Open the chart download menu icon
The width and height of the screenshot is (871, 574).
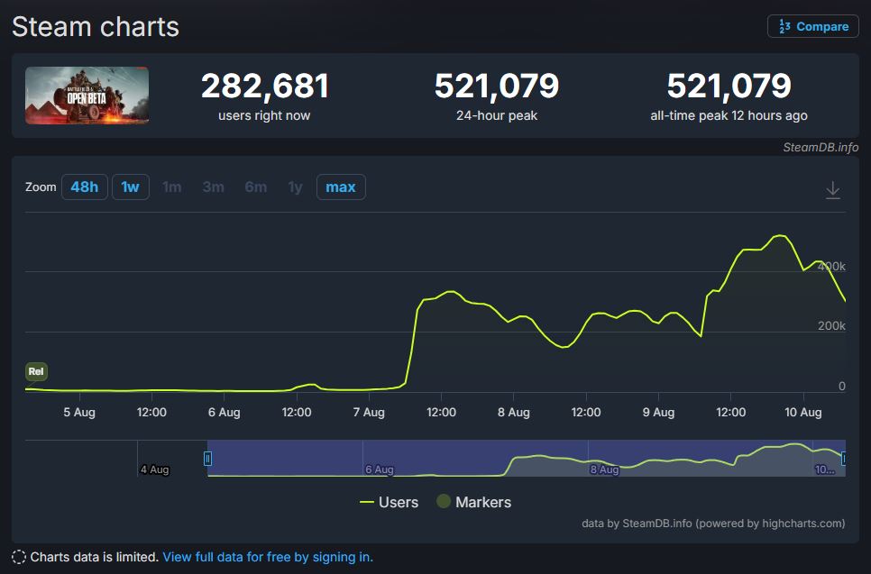[x=833, y=190]
